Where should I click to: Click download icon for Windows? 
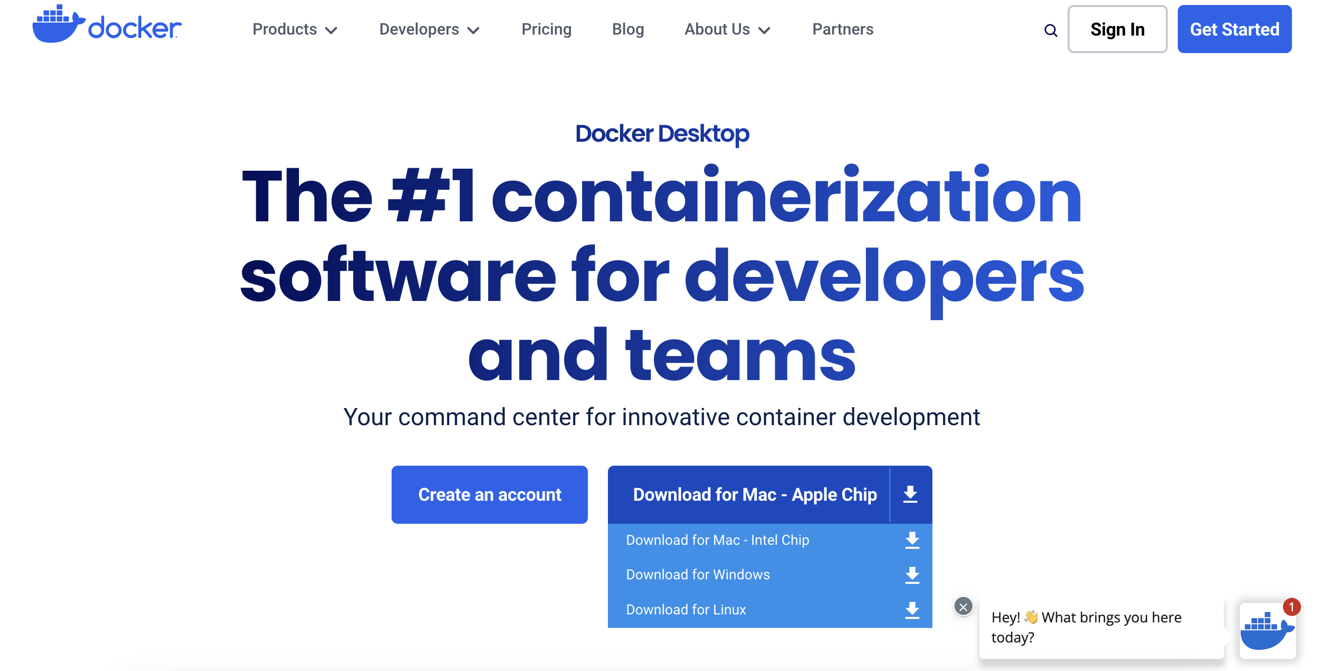912,575
